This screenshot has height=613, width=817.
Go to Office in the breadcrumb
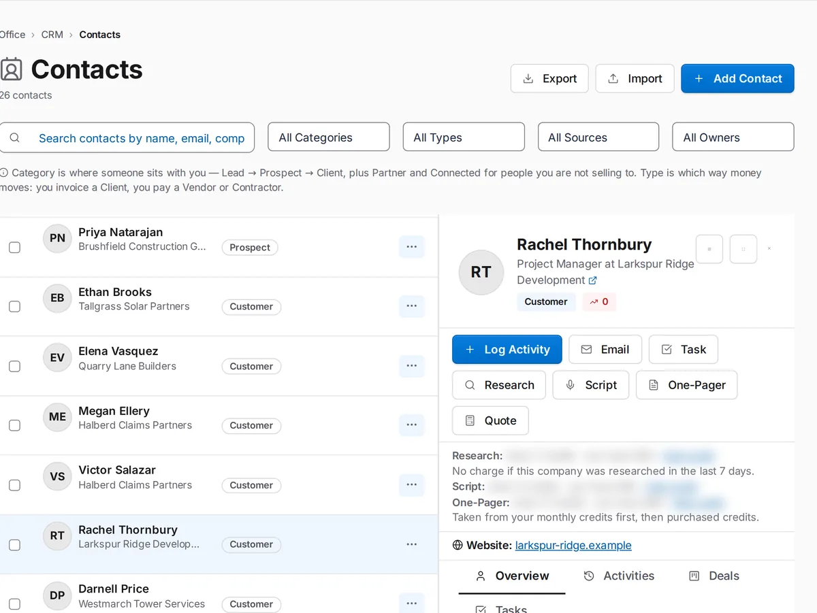click(x=12, y=35)
